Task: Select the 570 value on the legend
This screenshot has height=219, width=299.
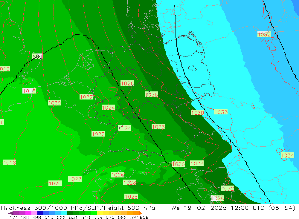Action: click(110, 217)
